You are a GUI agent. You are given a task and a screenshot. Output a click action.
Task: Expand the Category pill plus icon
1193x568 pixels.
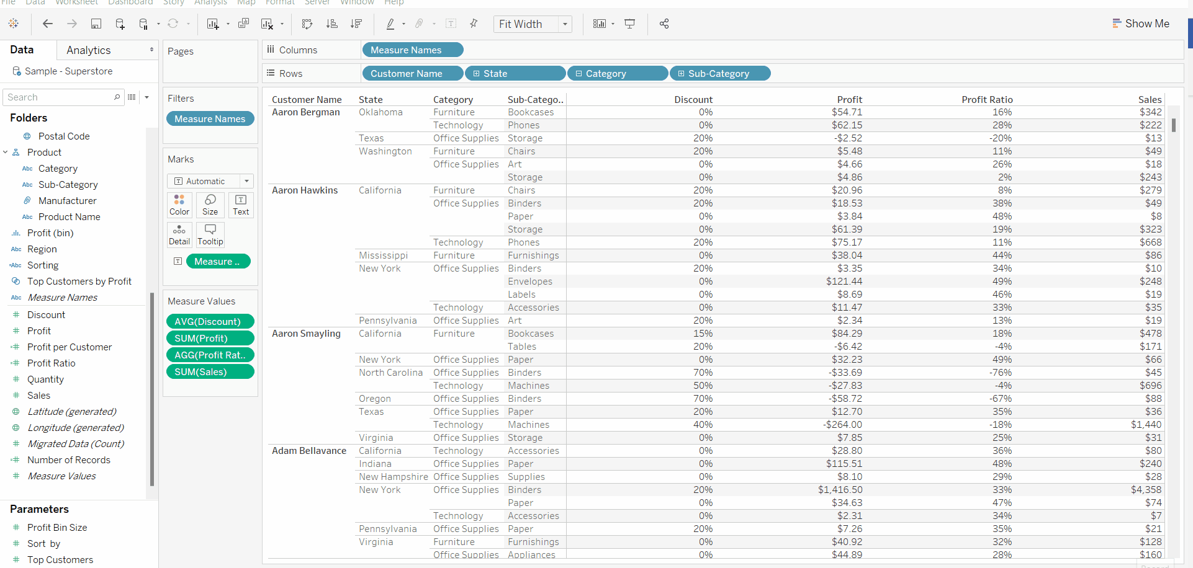click(579, 74)
